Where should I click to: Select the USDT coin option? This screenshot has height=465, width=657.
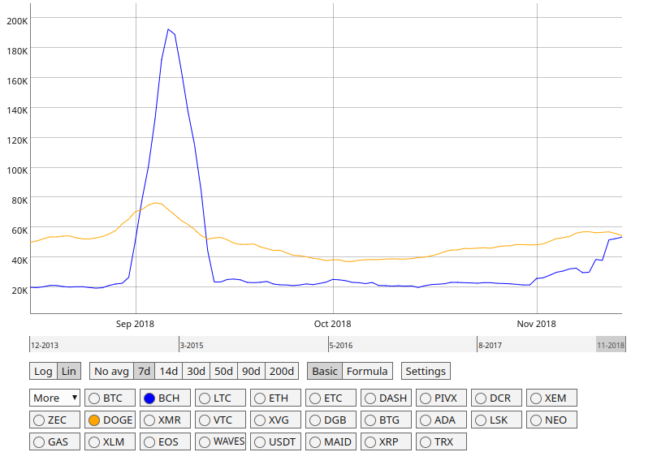coord(260,442)
